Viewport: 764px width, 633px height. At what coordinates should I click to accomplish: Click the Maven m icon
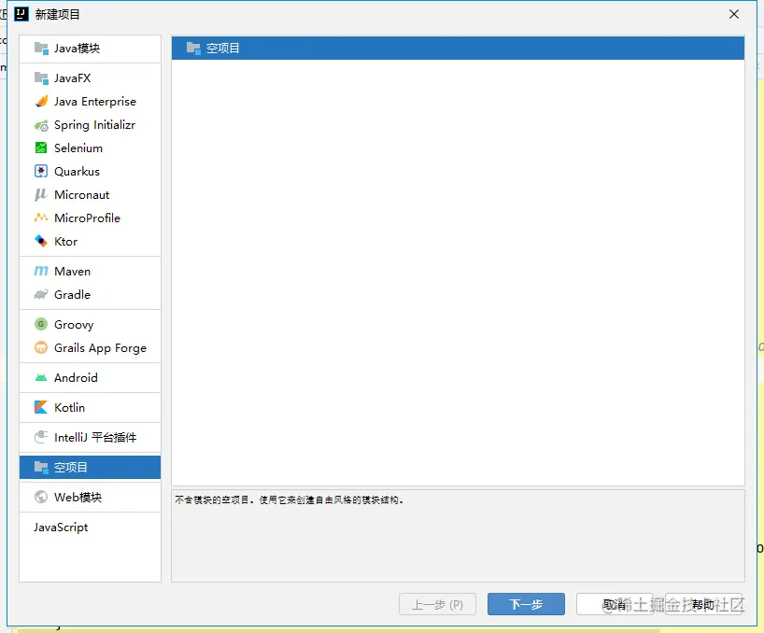click(41, 271)
